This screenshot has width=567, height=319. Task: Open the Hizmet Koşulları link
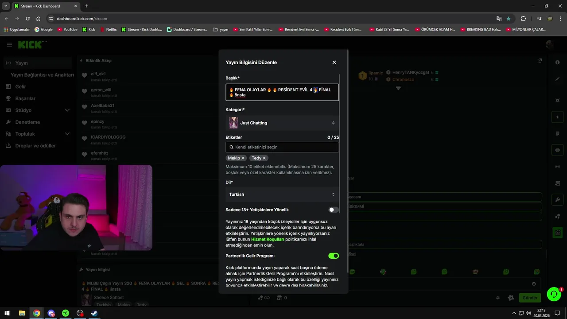point(268,239)
